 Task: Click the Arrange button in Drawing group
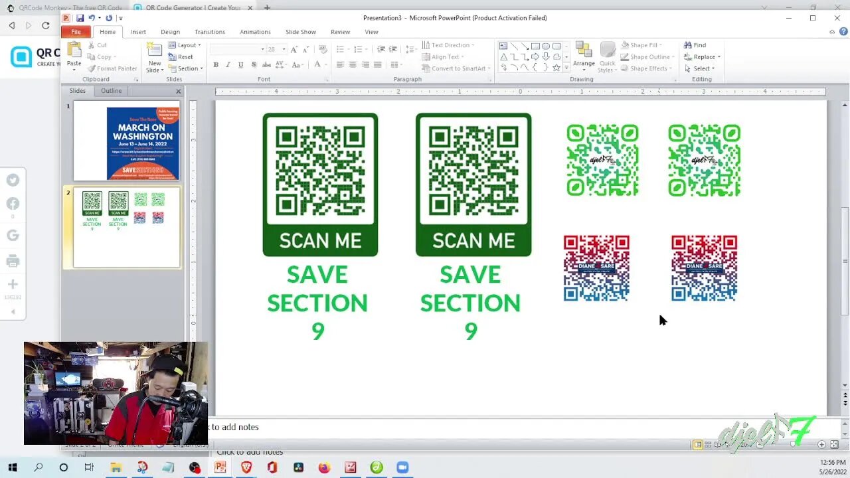pos(584,57)
